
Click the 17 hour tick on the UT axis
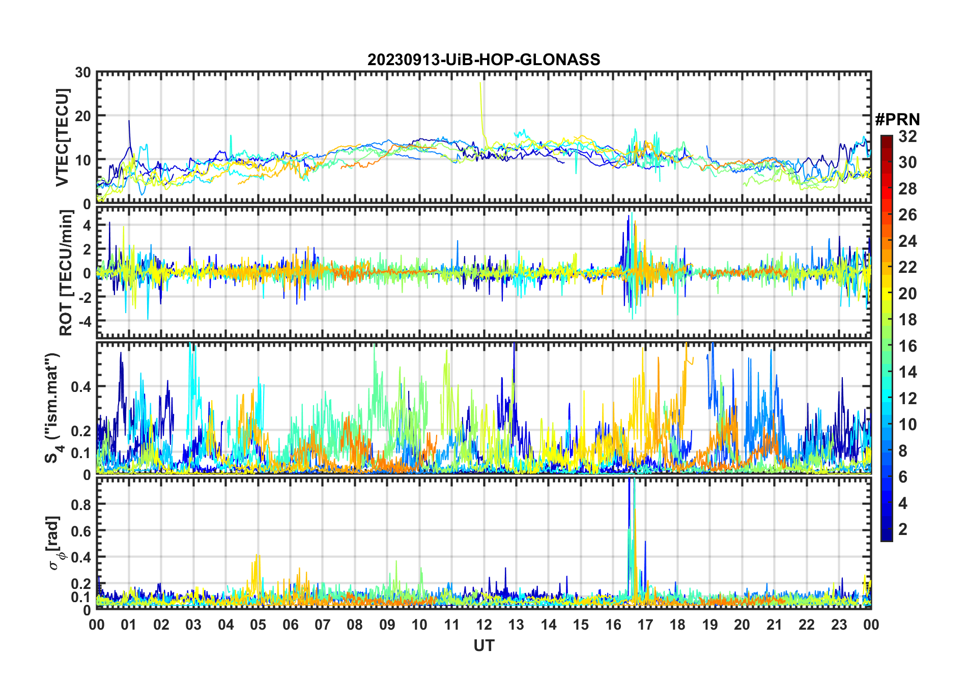(x=645, y=625)
